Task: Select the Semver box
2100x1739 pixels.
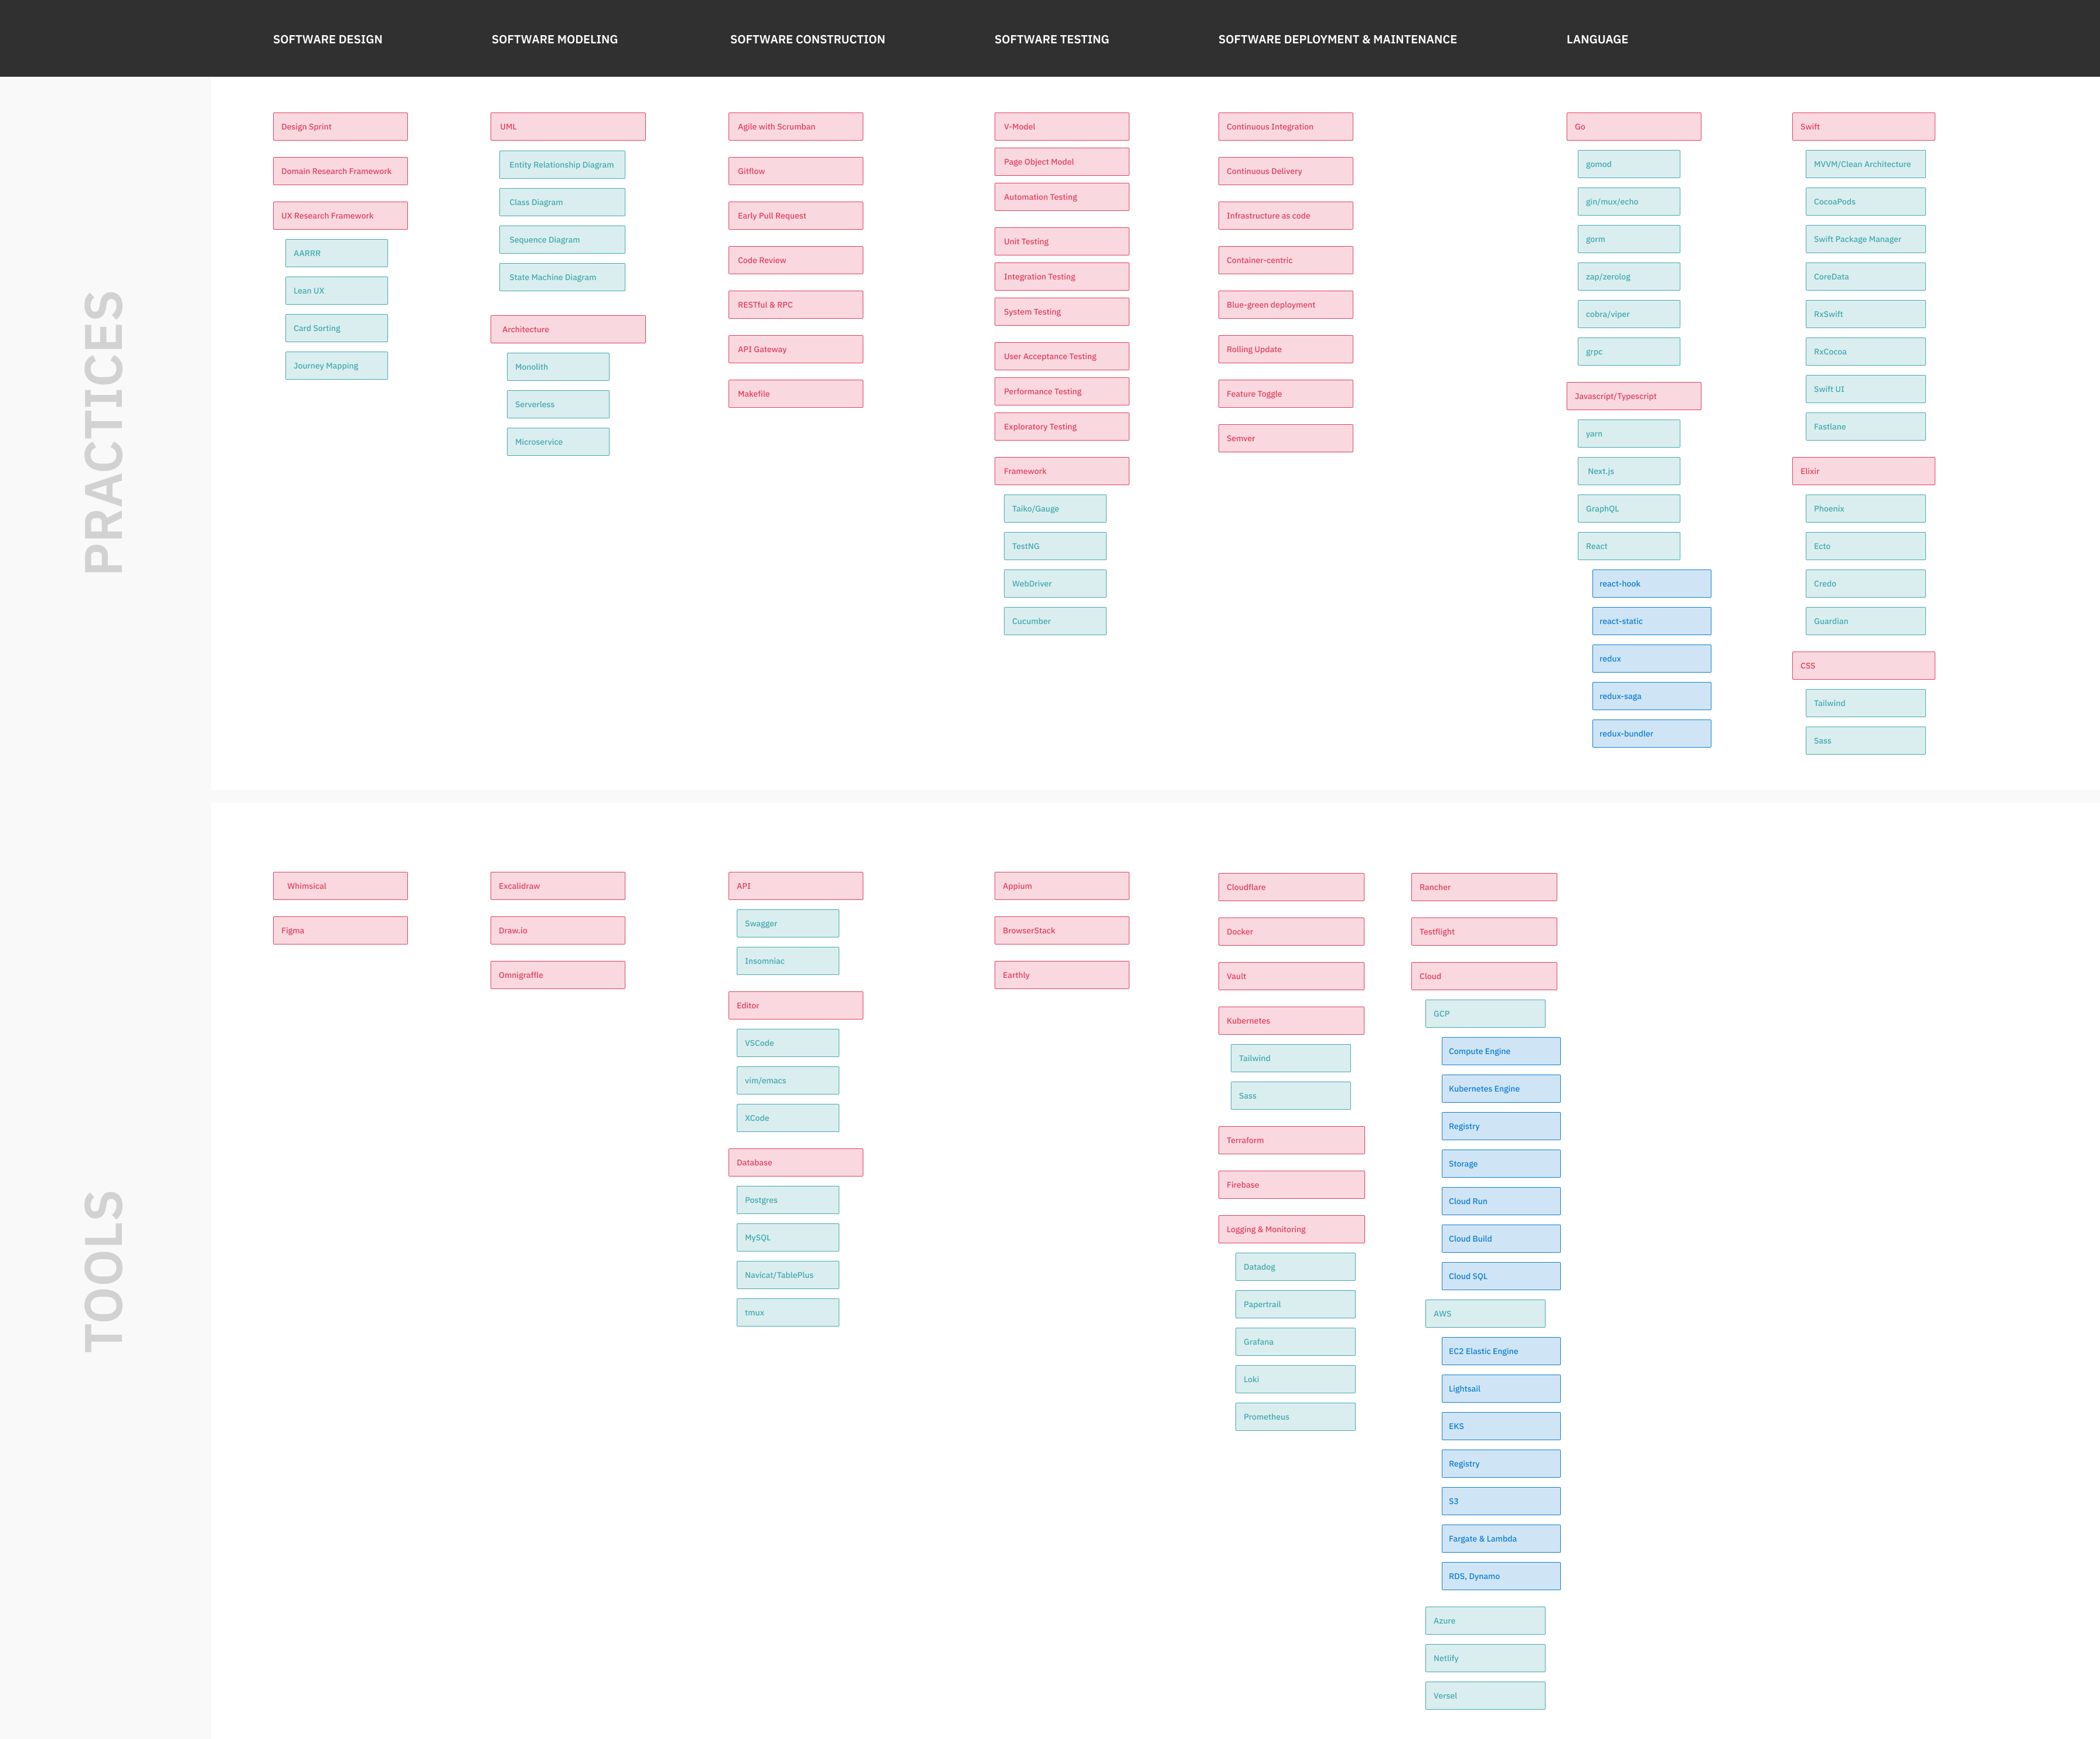Action: point(1286,438)
